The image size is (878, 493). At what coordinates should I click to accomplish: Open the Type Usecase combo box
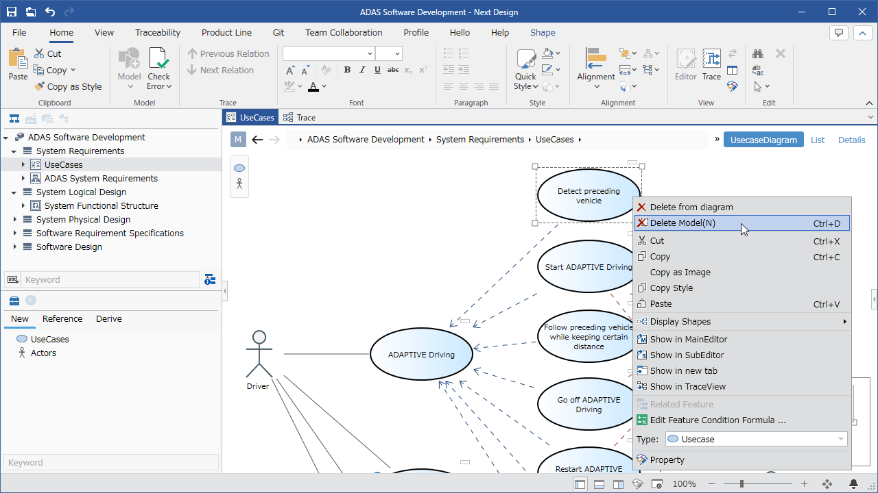(756, 439)
